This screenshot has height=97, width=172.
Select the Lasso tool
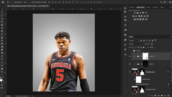(2, 15)
